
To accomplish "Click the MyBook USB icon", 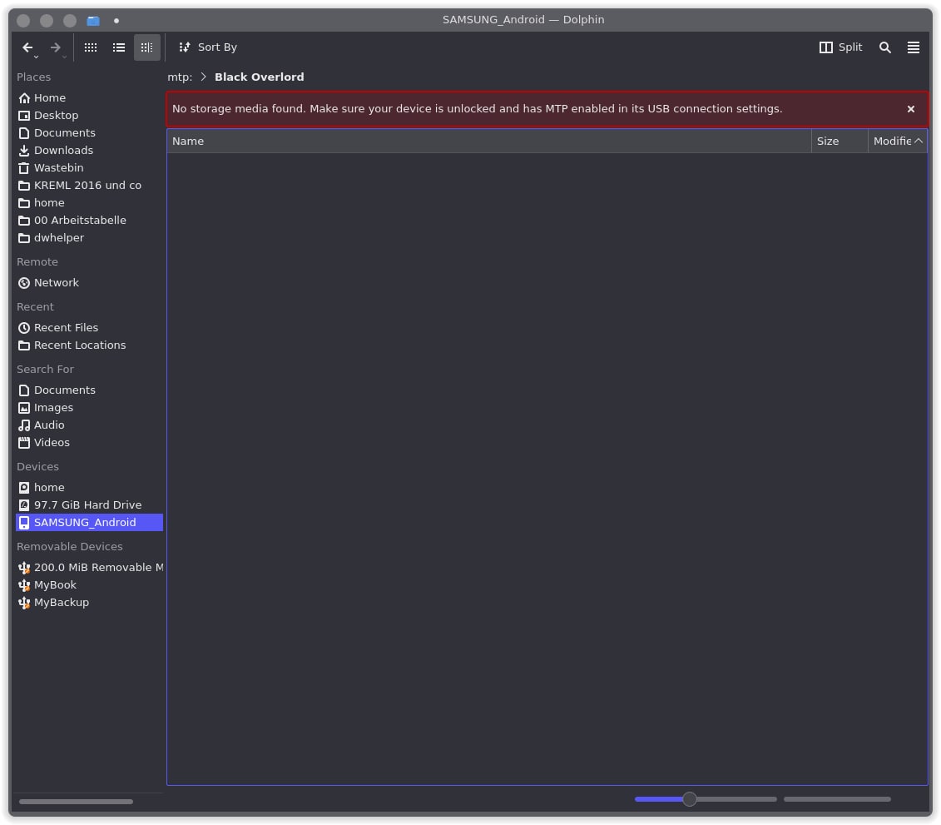I will [24, 584].
